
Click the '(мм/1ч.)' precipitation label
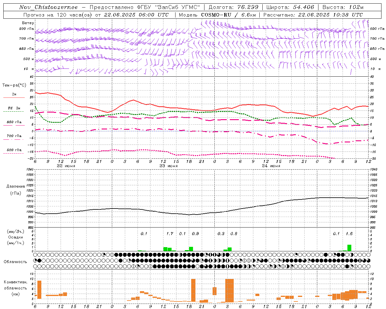[15, 243]
